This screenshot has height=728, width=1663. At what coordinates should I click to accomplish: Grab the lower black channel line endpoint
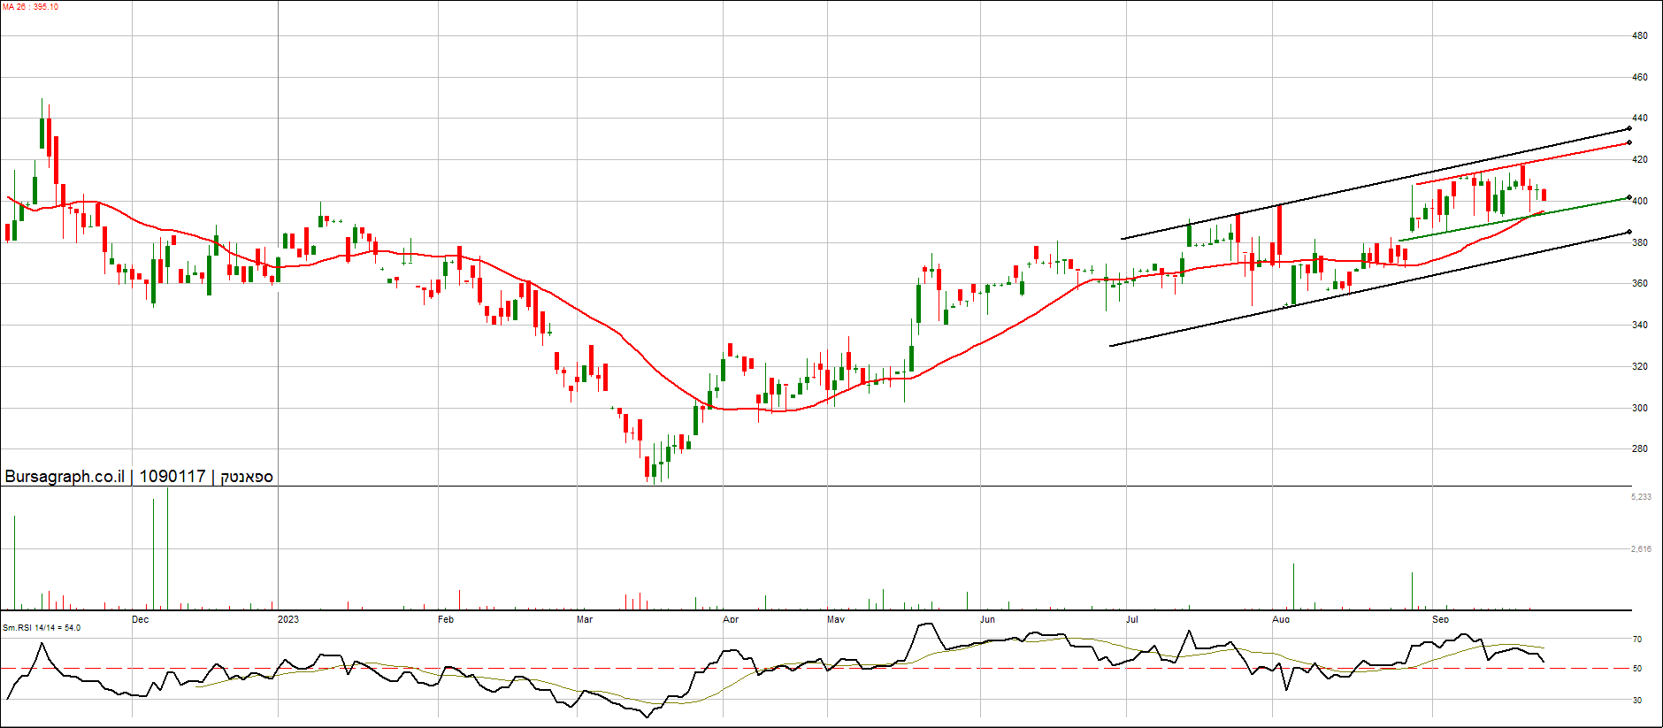tap(1629, 233)
